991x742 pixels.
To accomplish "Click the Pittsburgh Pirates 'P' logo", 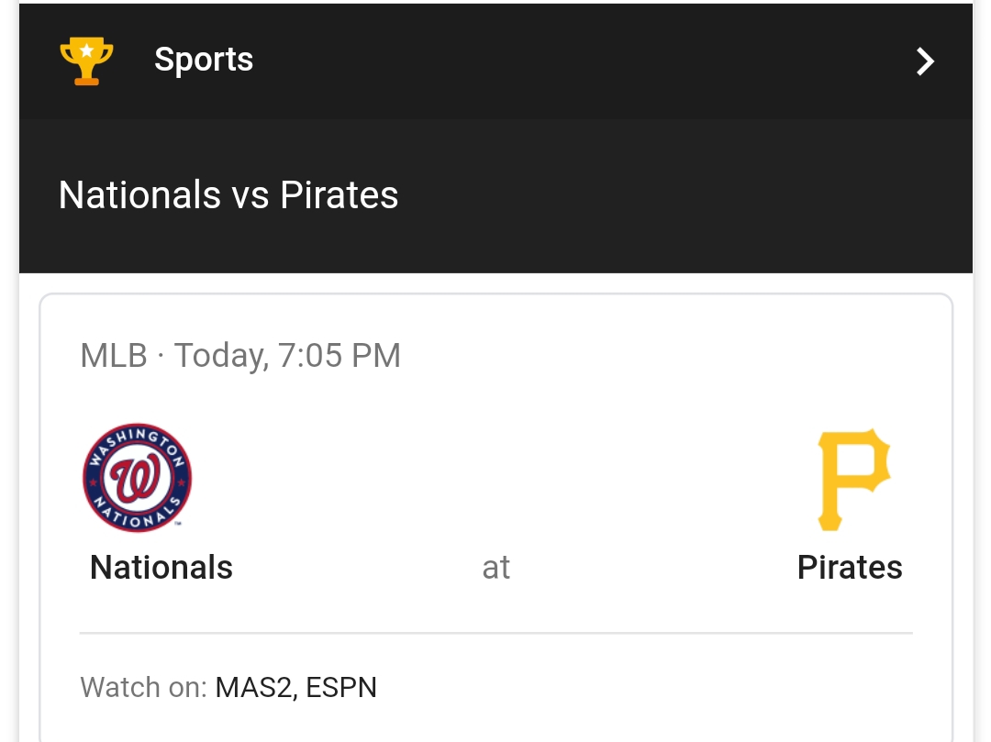I will pyautogui.click(x=853, y=479).
